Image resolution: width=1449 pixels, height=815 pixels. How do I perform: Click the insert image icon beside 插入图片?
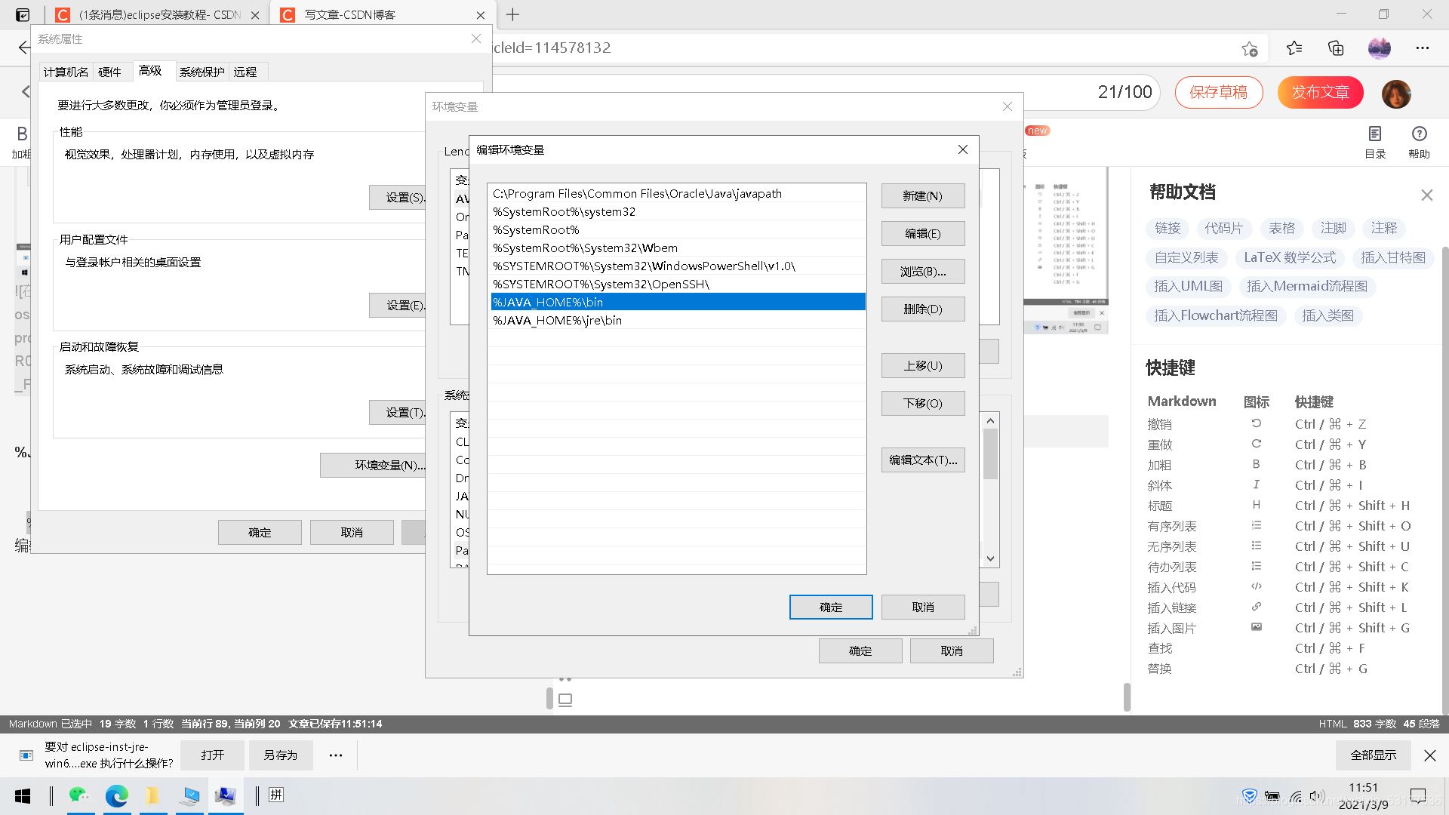1256,627
